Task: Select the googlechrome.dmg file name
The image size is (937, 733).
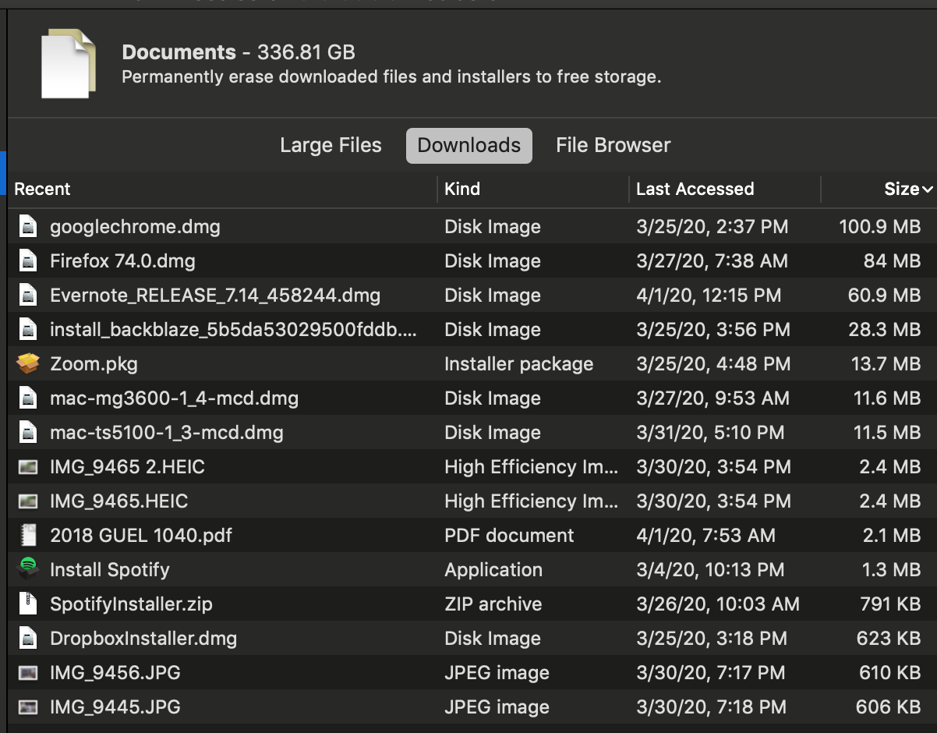Action: (x=135, y=227)
